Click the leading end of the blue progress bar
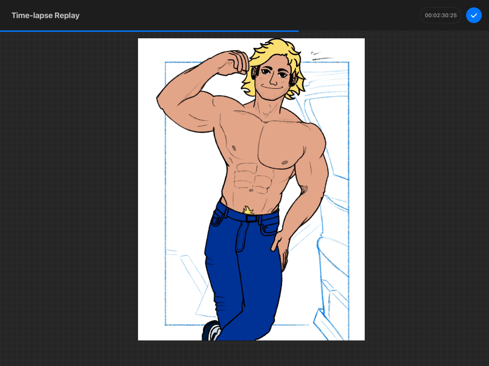 pos(298,31)
